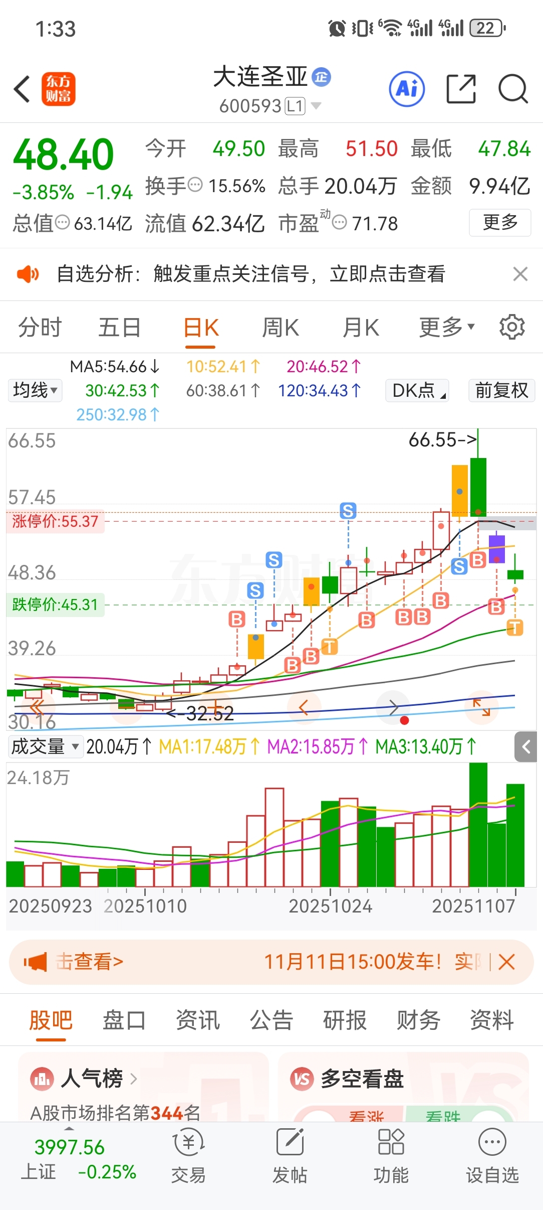
Task: Expand the 人气榜 chevron
Action: (134, 1079)
